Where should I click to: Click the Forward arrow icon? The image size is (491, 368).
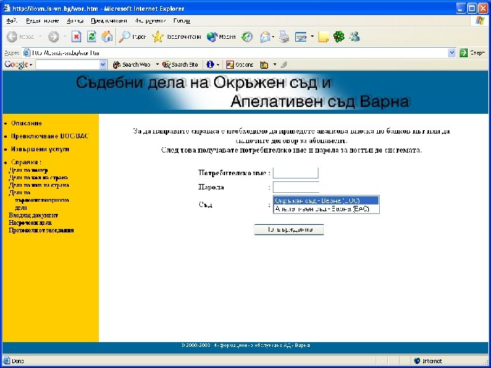coord(54,37)
